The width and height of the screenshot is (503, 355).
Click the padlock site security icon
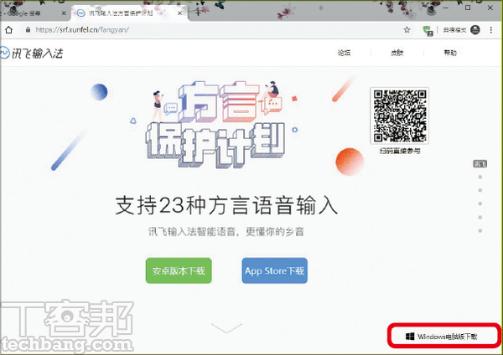pos(28,30)
